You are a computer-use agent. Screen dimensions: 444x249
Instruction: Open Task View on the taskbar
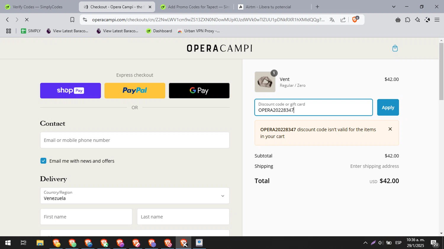[x=23, y=243]
